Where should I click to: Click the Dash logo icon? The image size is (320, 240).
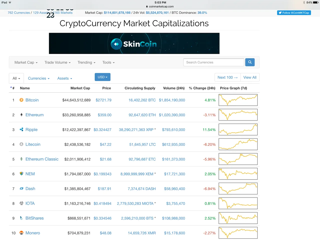21,188
